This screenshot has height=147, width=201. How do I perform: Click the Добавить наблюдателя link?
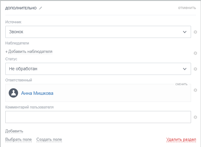pyautogui.click(x=30, y=51)
